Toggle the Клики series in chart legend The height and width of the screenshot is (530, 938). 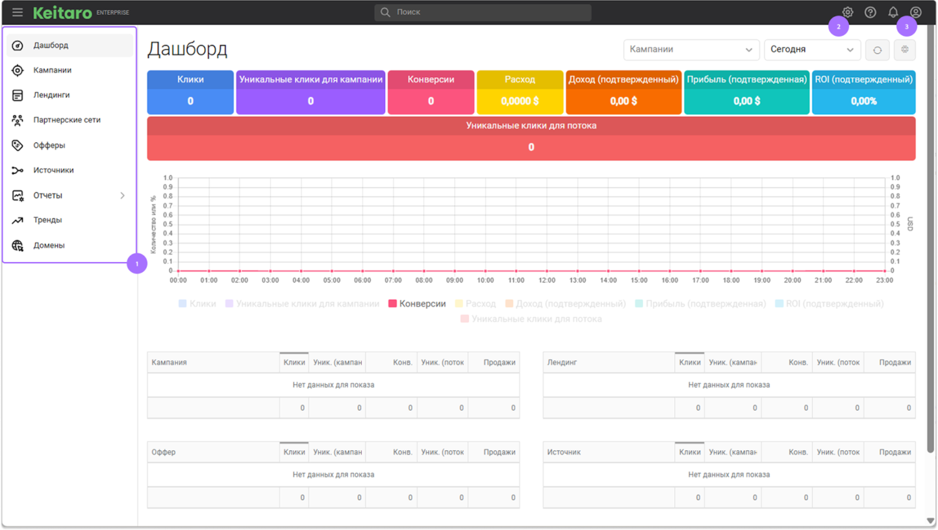pos(197,303)
